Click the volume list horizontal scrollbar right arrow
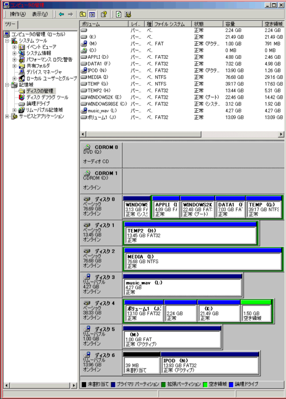Image resolution: width=286 pixels, height=399 pixels. coord(281,134)
